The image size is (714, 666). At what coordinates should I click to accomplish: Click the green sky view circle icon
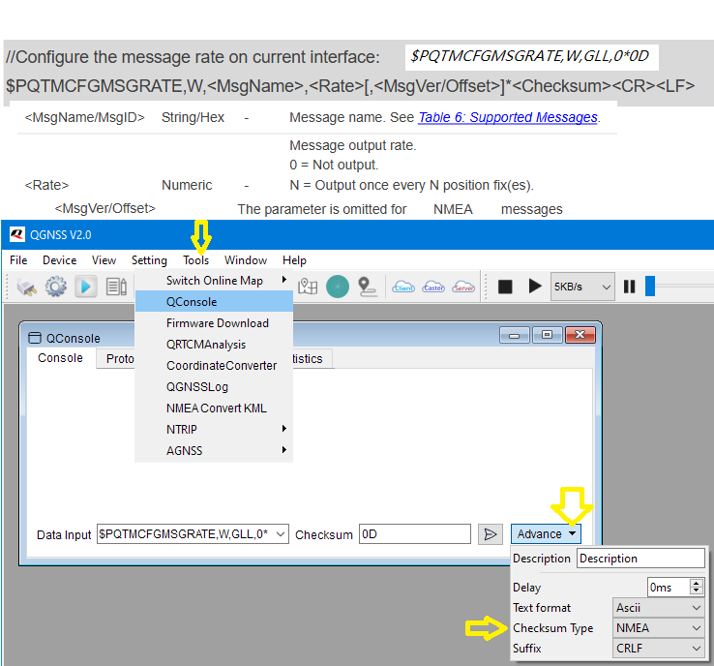pos(338,287)
